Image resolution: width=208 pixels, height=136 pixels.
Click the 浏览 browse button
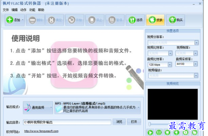click(119, 122)
